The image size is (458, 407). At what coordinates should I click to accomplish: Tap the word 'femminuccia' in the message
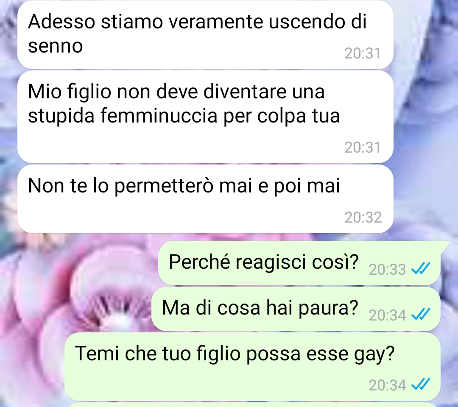click(x=159, y=116)
